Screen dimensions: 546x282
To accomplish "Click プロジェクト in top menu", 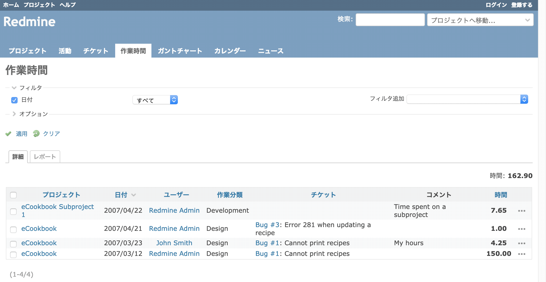I will (x=39, y=5).
